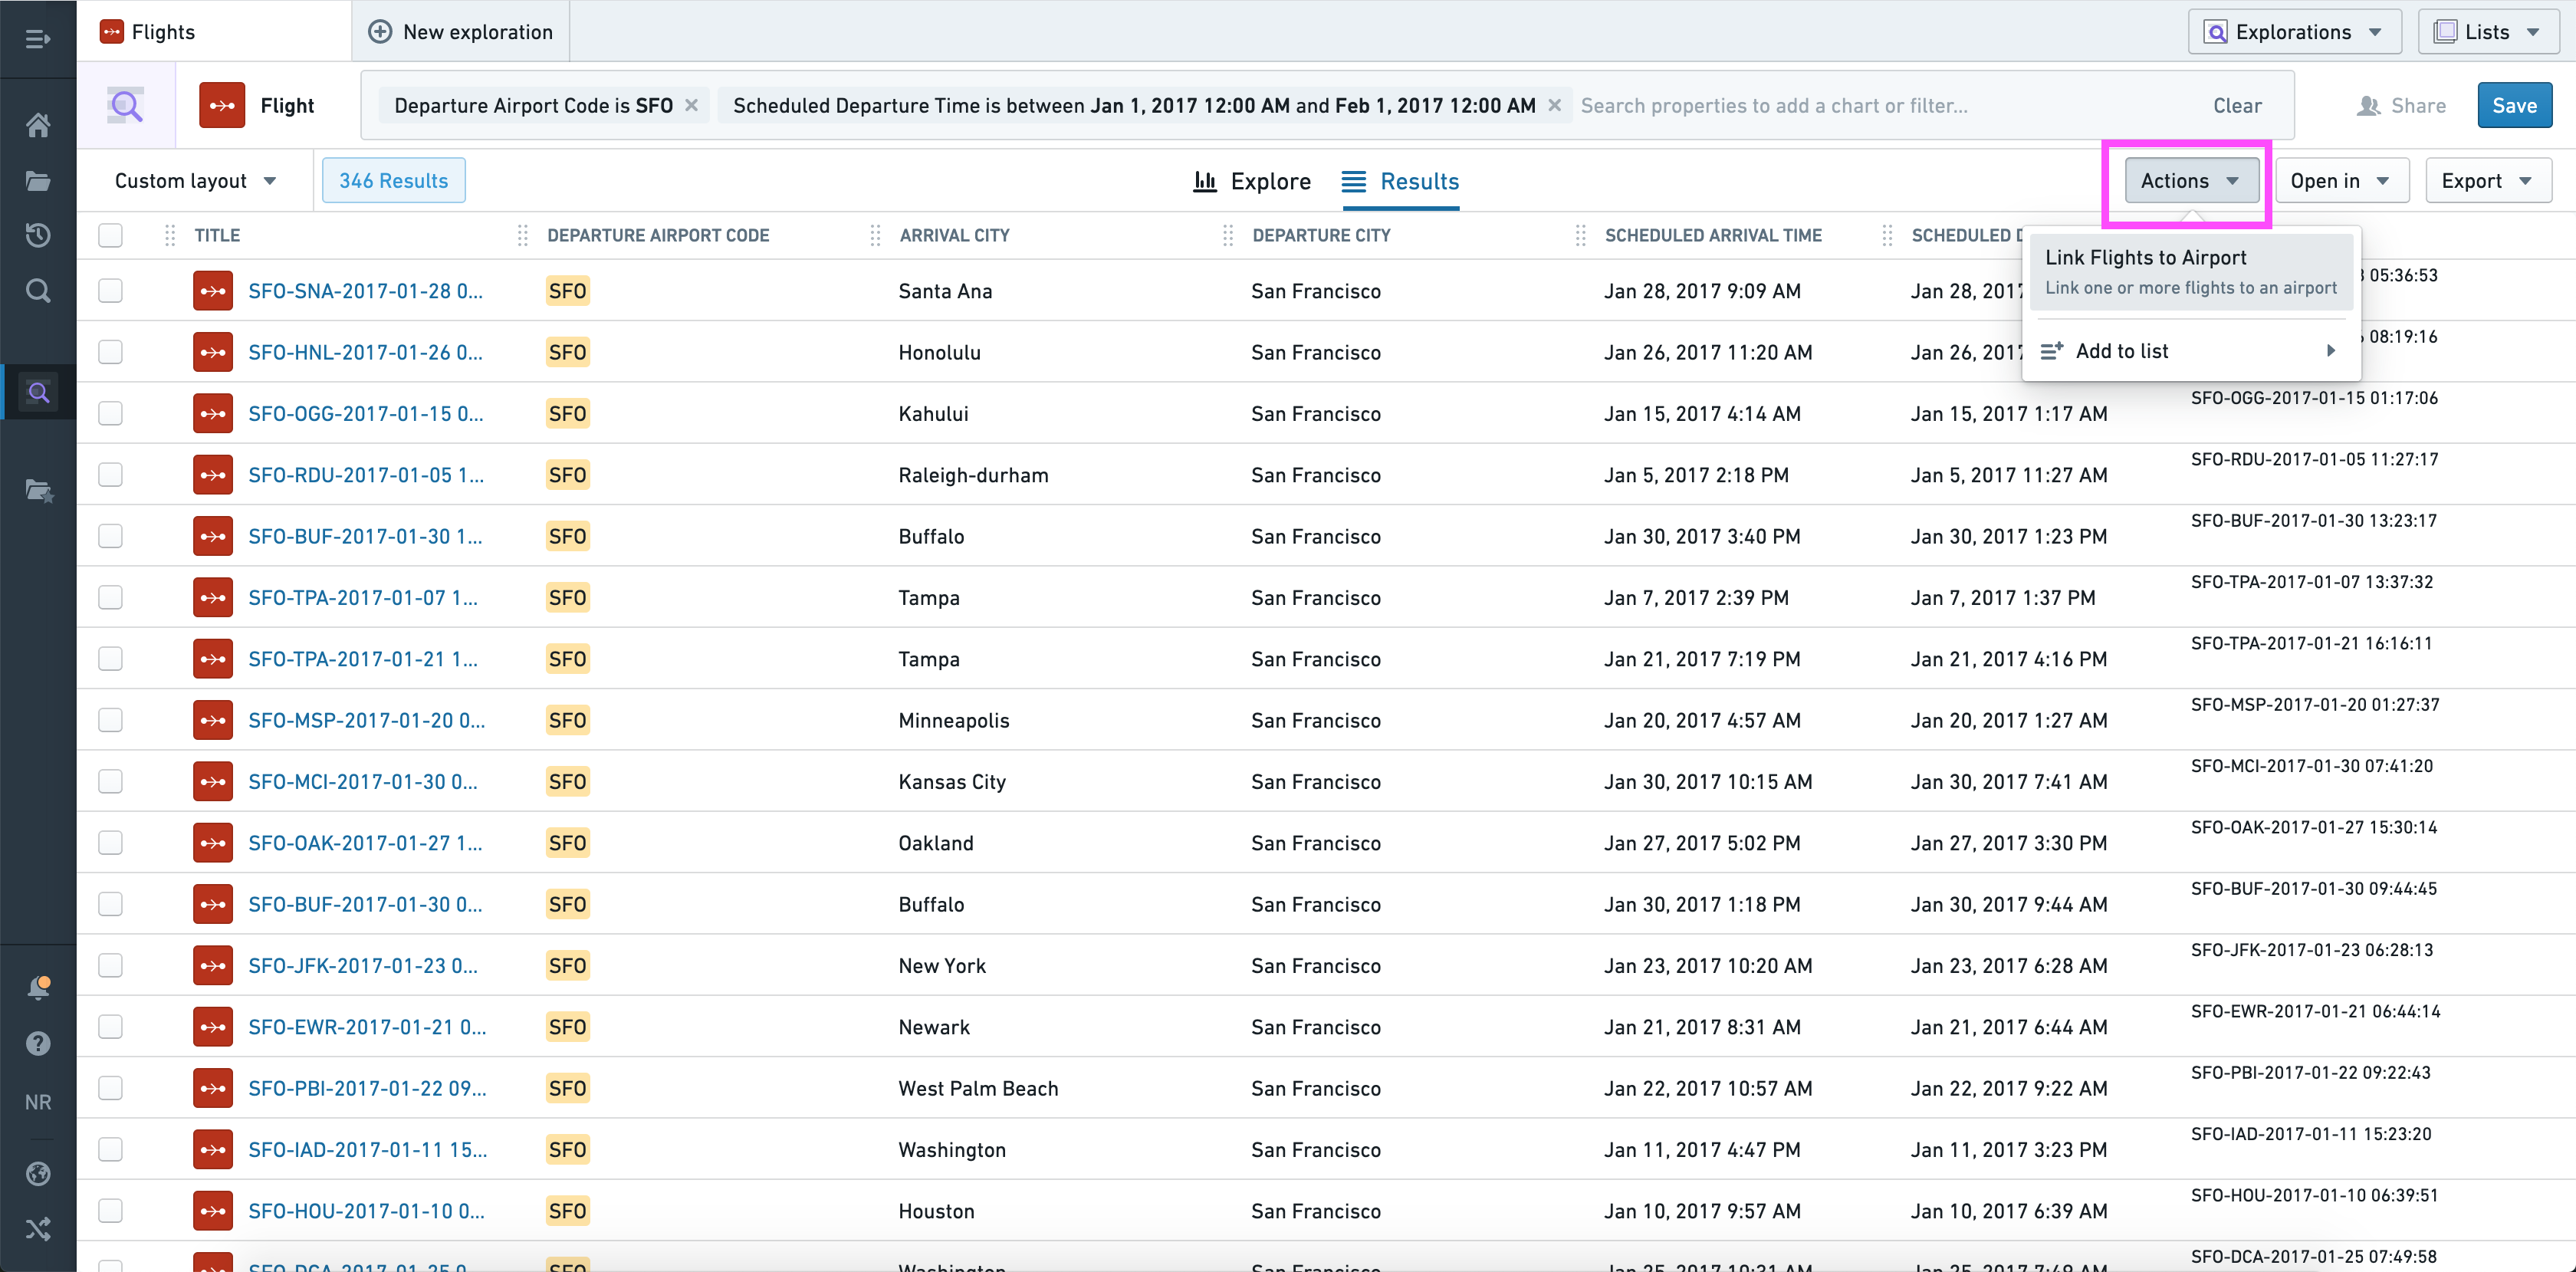Image resolution: width=2576 pixels, height=1272 pixels.
Task: Open the Explorations dropdown
Action: [2294, 32]
